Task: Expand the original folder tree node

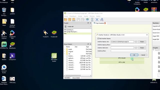Action: (64, 51)
